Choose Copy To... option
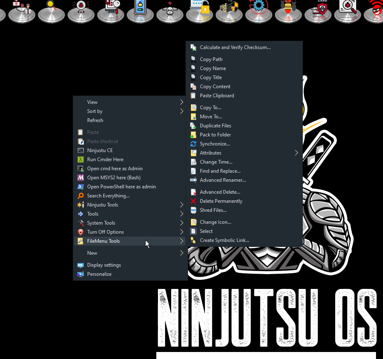The image size is (383, 359). [x=244, y=108]
